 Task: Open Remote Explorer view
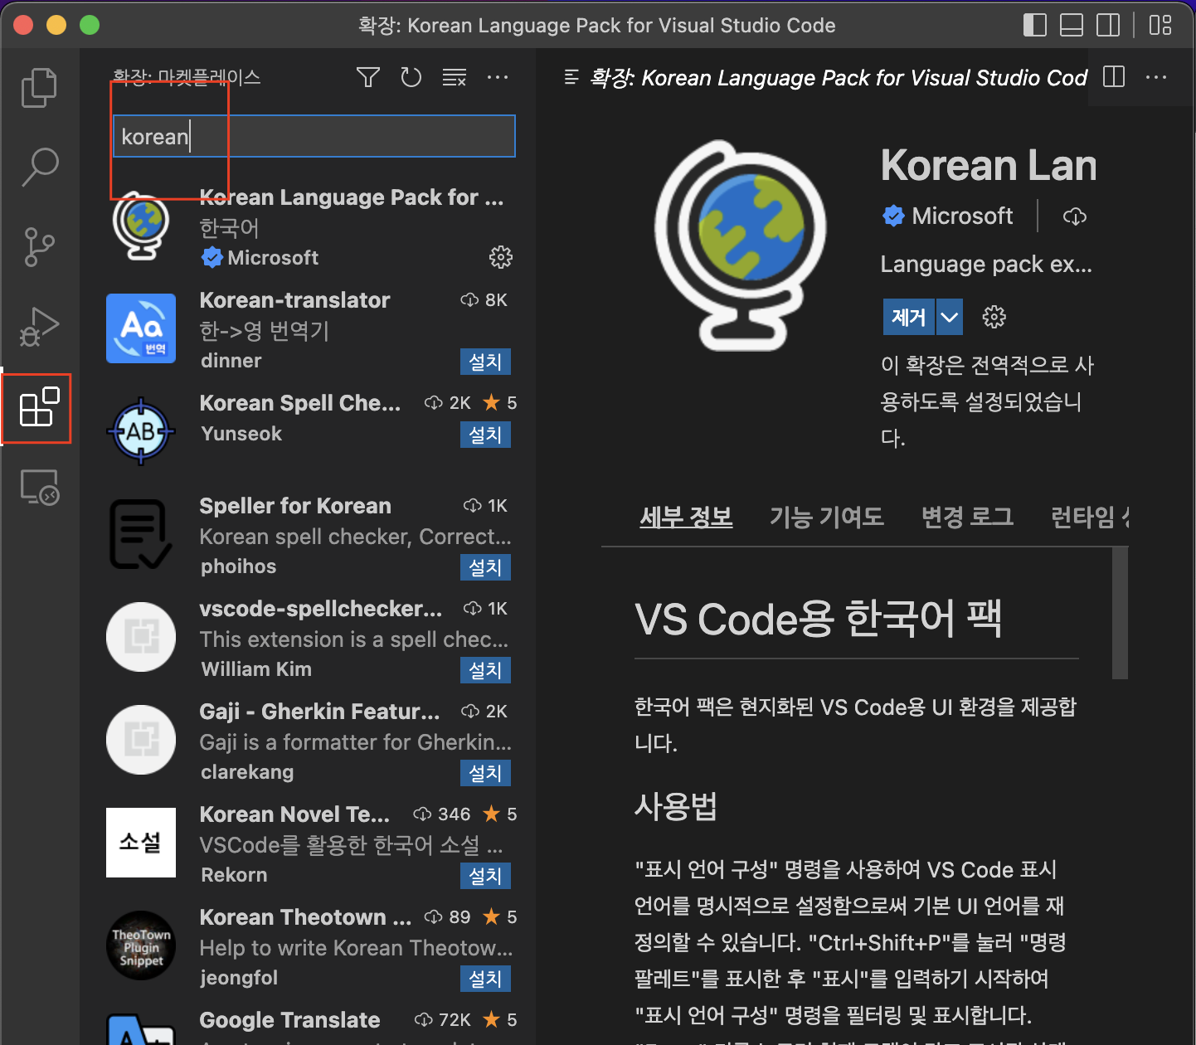39,488
